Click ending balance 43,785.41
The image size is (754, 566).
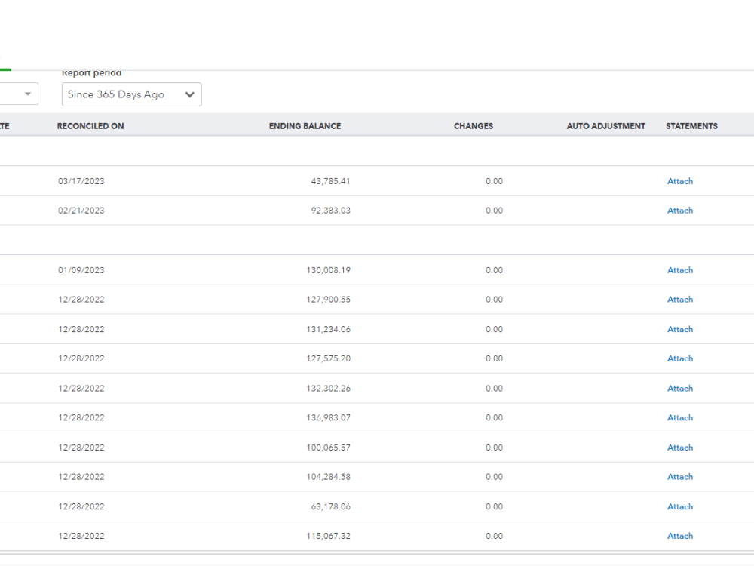[331, 181]
